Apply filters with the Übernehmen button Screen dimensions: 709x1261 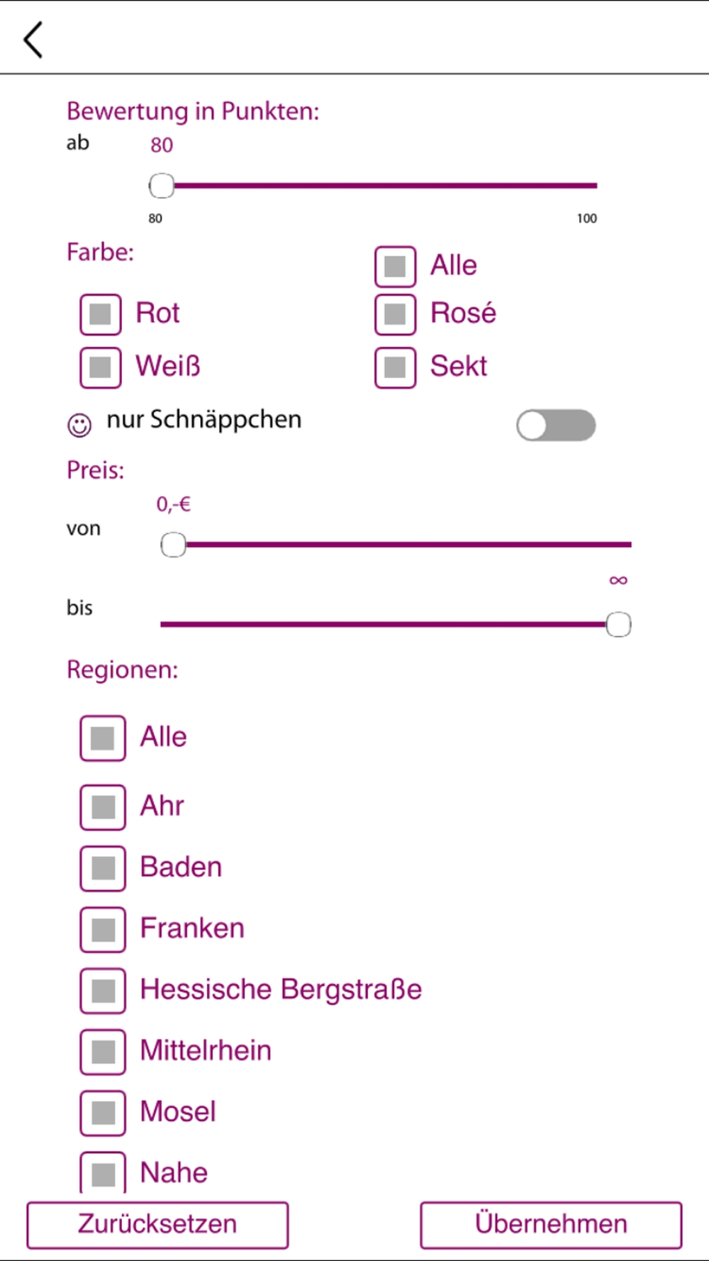(x=551, y=1225)
